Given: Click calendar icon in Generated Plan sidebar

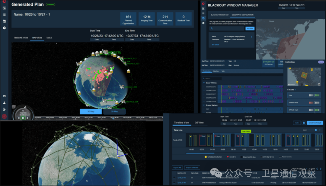Looking at the screenshot, I should 4,21.
